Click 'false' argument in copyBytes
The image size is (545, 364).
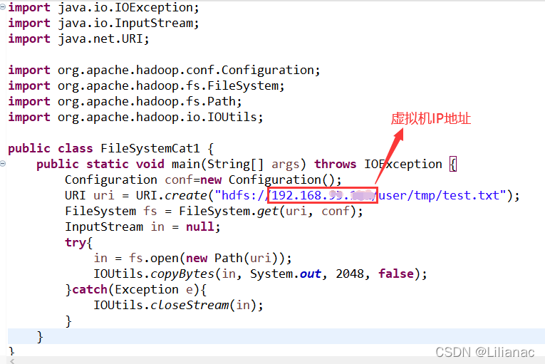coord(396,274)
